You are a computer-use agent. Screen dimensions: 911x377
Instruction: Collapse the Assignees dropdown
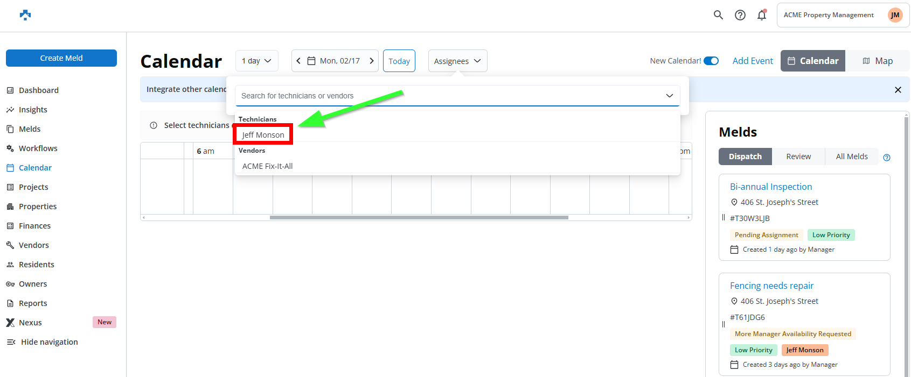tap(457, 61)
